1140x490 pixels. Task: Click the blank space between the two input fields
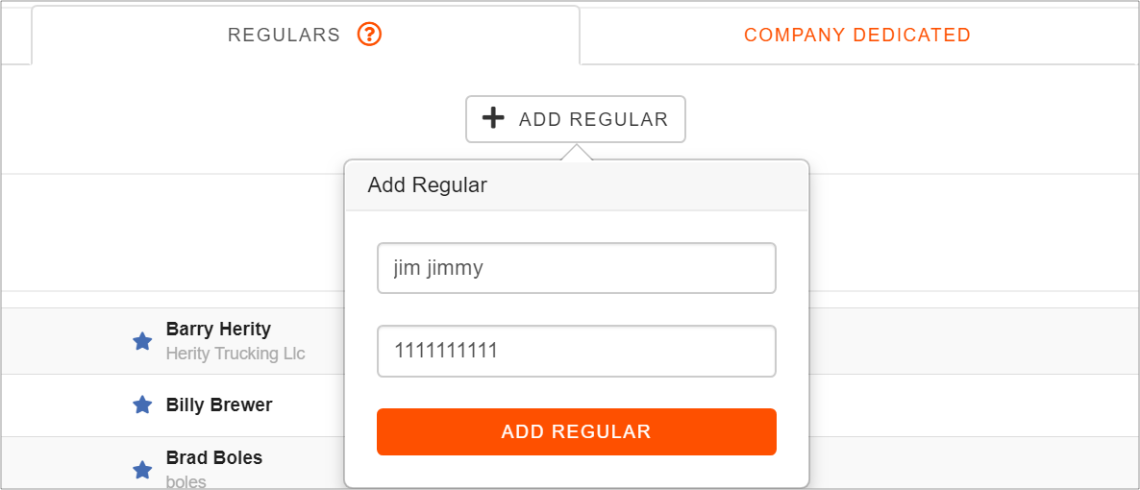(577, 309)
